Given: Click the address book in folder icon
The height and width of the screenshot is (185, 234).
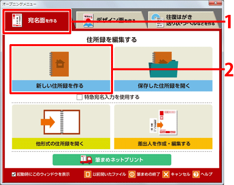Looking at the screenshot, I should 163,64.
